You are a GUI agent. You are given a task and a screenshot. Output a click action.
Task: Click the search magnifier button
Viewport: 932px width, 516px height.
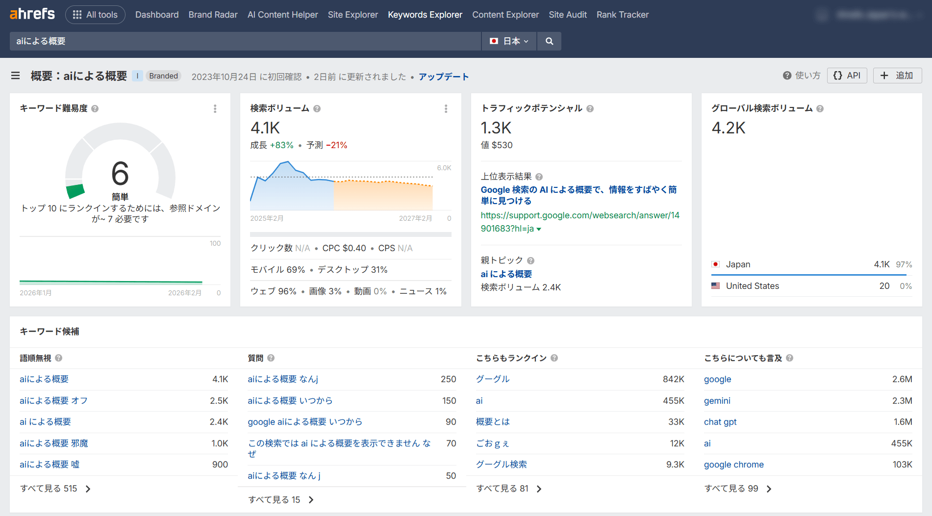click(x=549, y=41)
